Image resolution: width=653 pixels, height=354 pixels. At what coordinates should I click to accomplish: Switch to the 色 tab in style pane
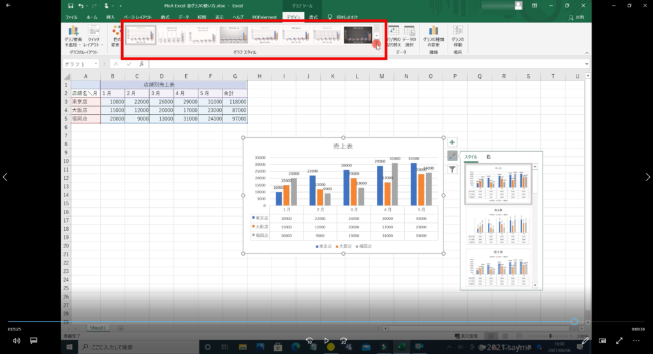click(488, 157)
